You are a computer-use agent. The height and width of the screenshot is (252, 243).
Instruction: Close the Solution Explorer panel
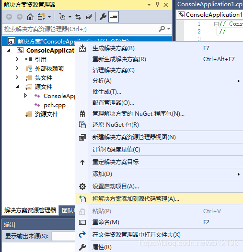coord(166,5)
